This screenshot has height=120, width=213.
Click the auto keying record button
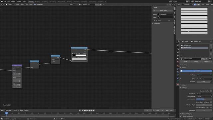pyautogui.click(x=80, y=110)
